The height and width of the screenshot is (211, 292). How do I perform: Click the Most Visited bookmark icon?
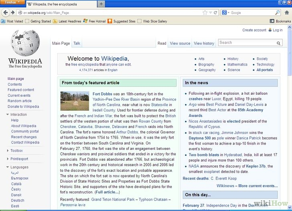pyautogui.click(x=3, y=21)
